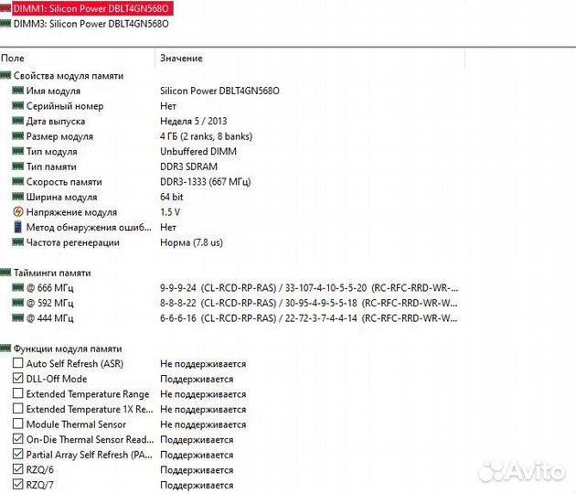Viewport: 576px width, 494px height.
Task: Select the Напряжение модуля field label
Action: click(71, 212)
